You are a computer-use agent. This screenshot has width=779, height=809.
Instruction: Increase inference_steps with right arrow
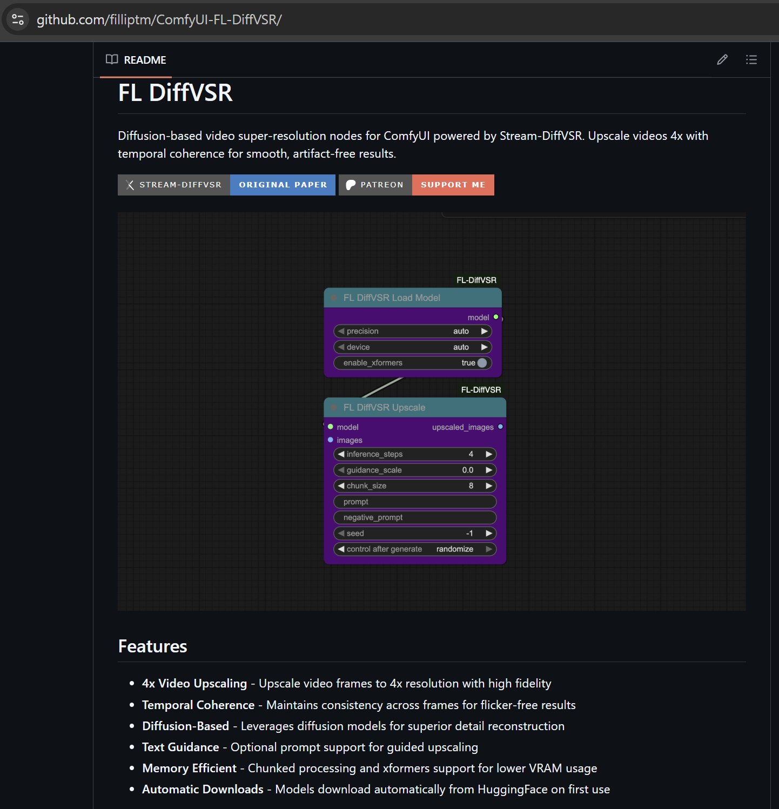[489, 454]
